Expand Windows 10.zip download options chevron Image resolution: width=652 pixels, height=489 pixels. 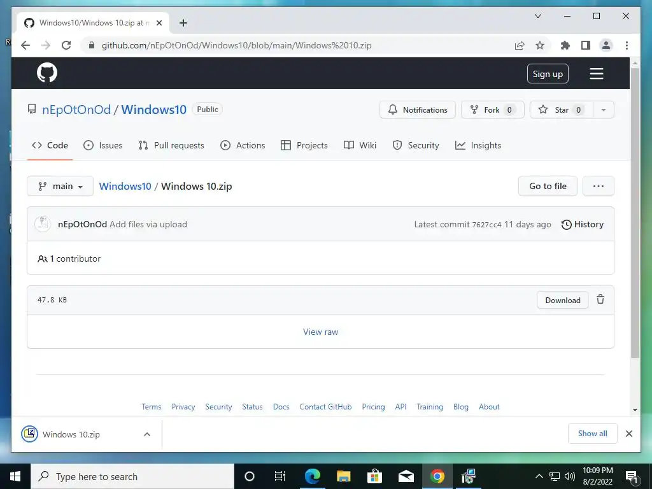click(x=147, y=434)
